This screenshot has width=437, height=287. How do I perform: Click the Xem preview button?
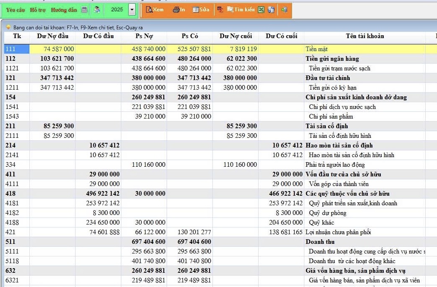coord(154,10)
